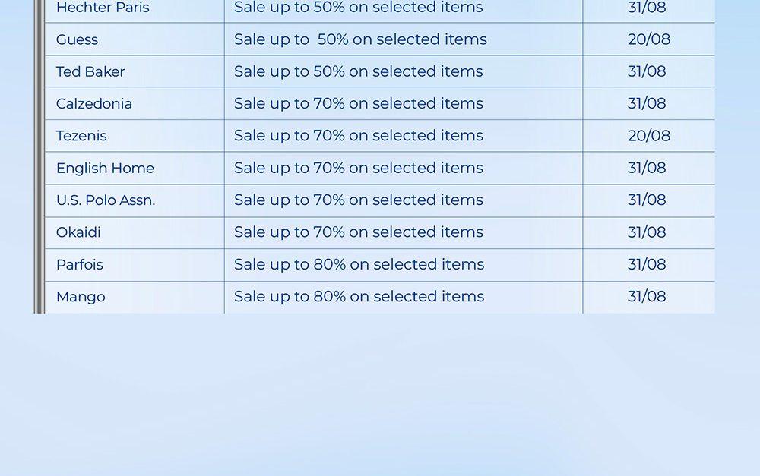Click the U.S. Polo Assn. brand name

pyautogui.click(x=106, y=200)
